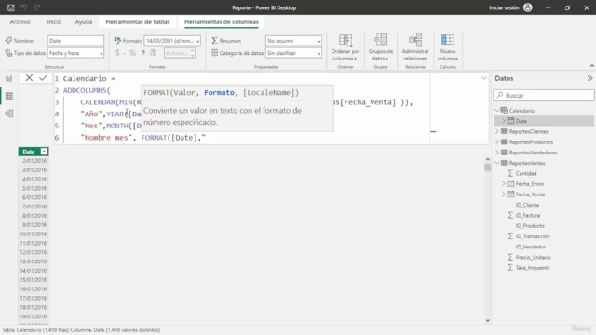Open account via profile avatar icon
This screenshot has width=596, height=335.
tap(528, 7)
